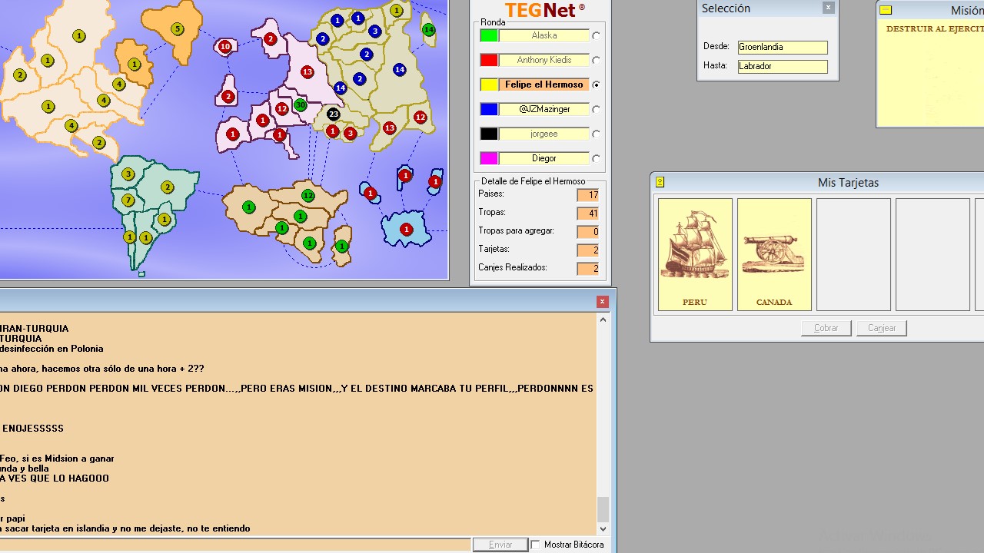Click the chat scrollbar down arrow

pos(603,528)
